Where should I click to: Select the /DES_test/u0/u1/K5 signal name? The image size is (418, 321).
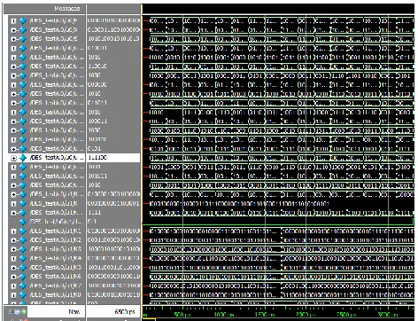[56, 268]
